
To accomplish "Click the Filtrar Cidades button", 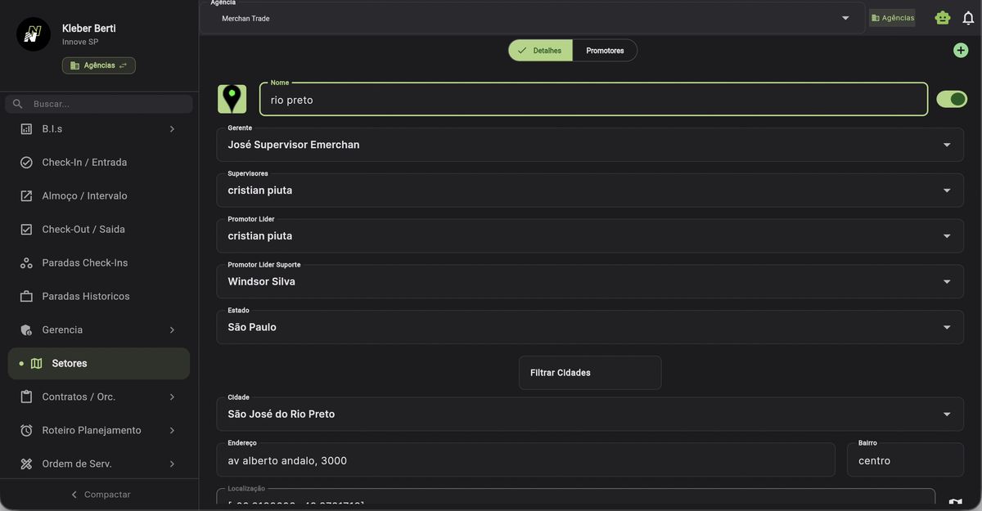I will click(589, 373).
